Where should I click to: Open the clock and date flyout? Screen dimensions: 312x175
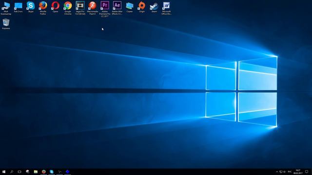pos(298,172)
